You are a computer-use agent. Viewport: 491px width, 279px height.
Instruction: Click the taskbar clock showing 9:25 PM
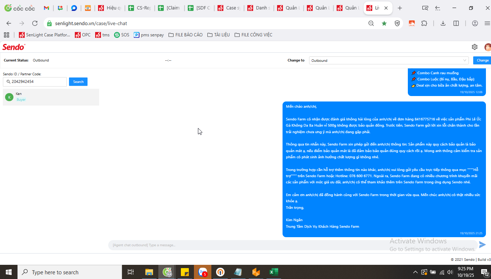click(x=465, y=272)
